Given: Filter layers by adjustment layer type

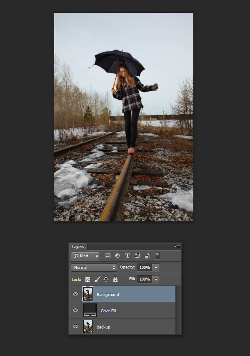Looking at the screenshot, I should tap(117, 256).
